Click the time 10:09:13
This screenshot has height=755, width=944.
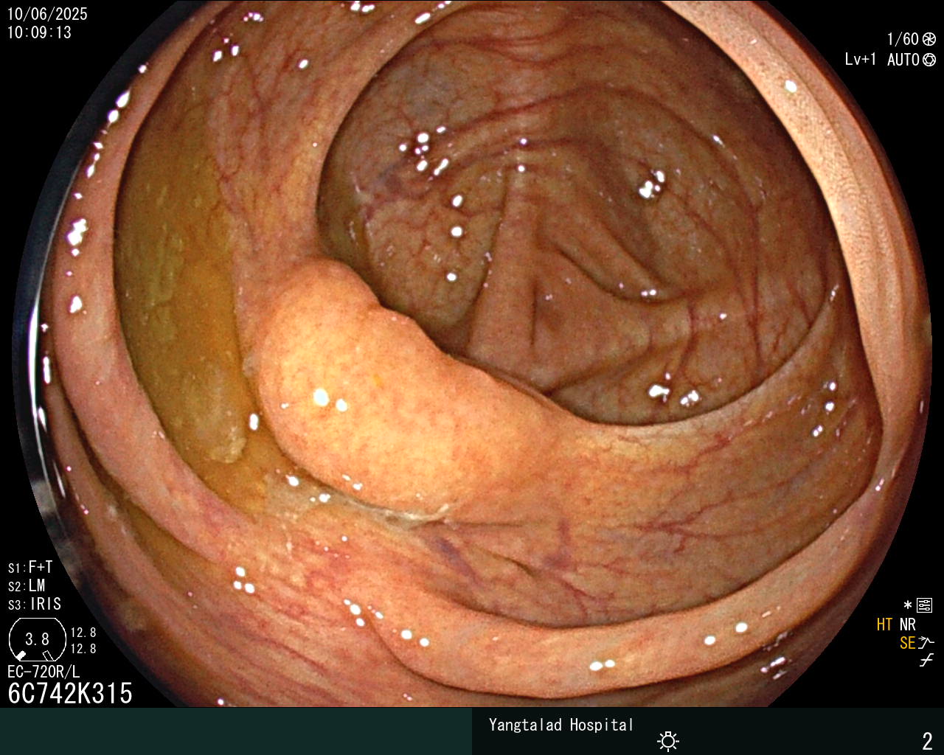pyautogui.click(x=39, y=32)
